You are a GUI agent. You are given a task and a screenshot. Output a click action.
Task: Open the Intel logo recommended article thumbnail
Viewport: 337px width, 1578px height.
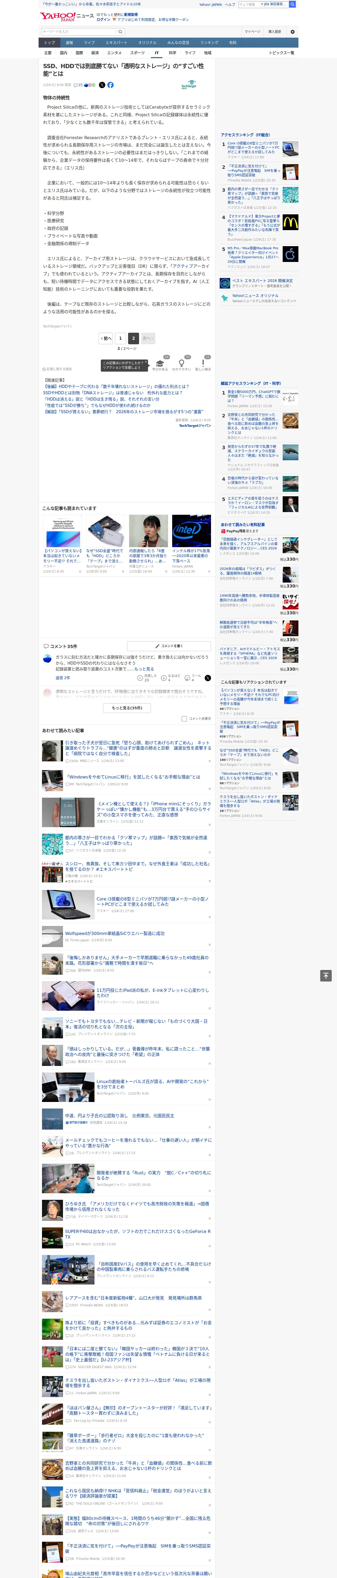point(191,531)
